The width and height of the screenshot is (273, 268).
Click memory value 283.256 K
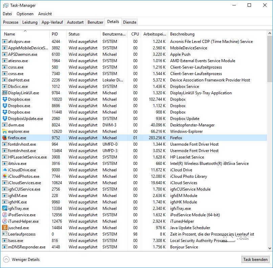(x=157, y=138)
